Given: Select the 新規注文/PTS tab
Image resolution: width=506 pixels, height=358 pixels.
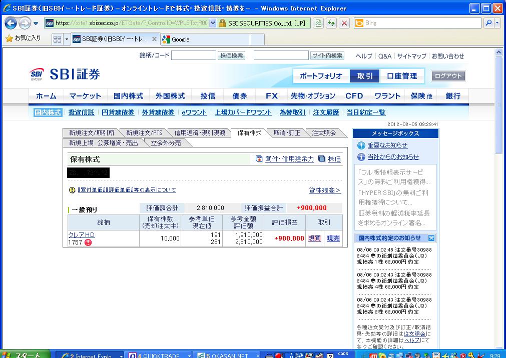Looking at the screenshot, I should tap(144, 133).
